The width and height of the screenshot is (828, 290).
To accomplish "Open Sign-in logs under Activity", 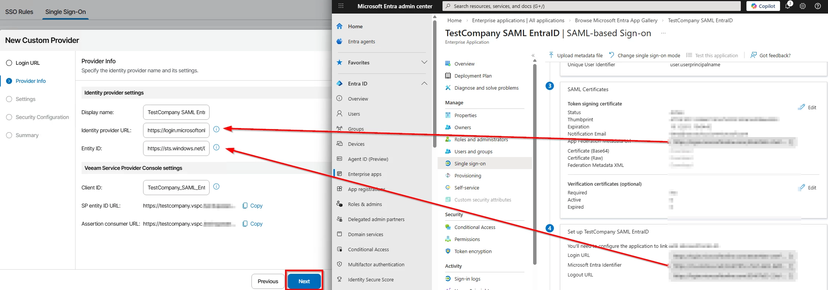I will pyautogui.click(x=467, y=279).
